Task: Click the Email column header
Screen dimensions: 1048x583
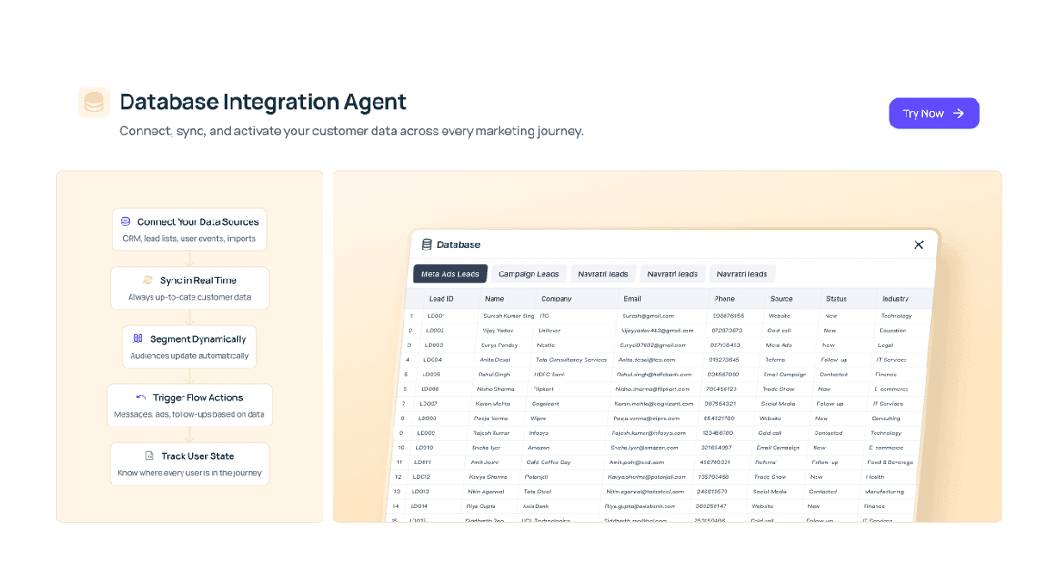Action: coord(632,299)
